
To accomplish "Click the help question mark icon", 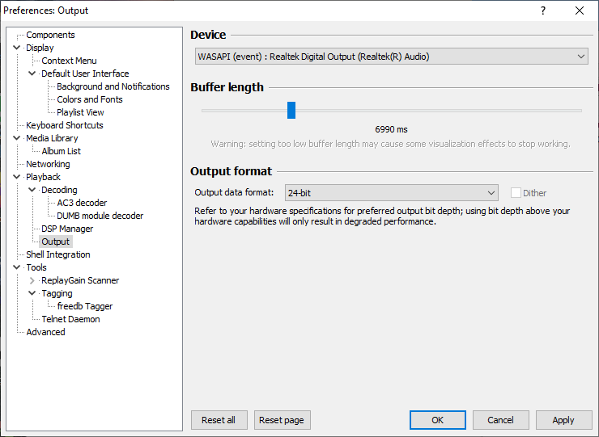I will click(x=543, y=11).
